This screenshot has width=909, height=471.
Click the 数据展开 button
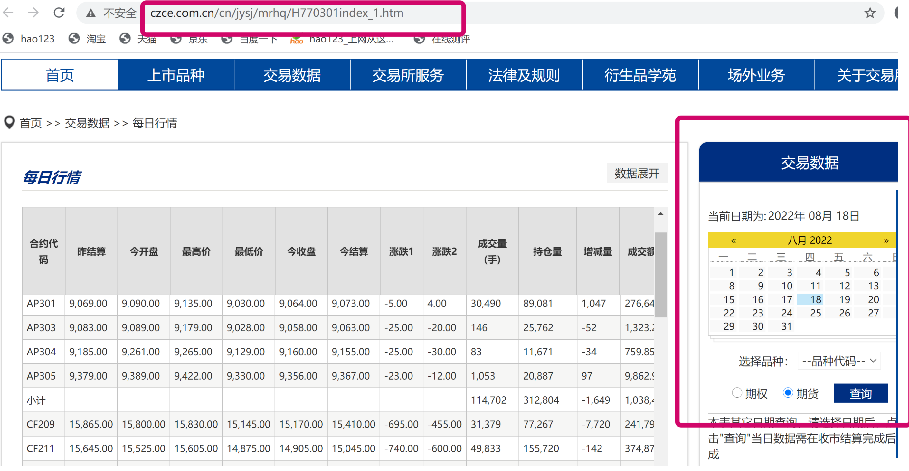(x=637, y=173)
